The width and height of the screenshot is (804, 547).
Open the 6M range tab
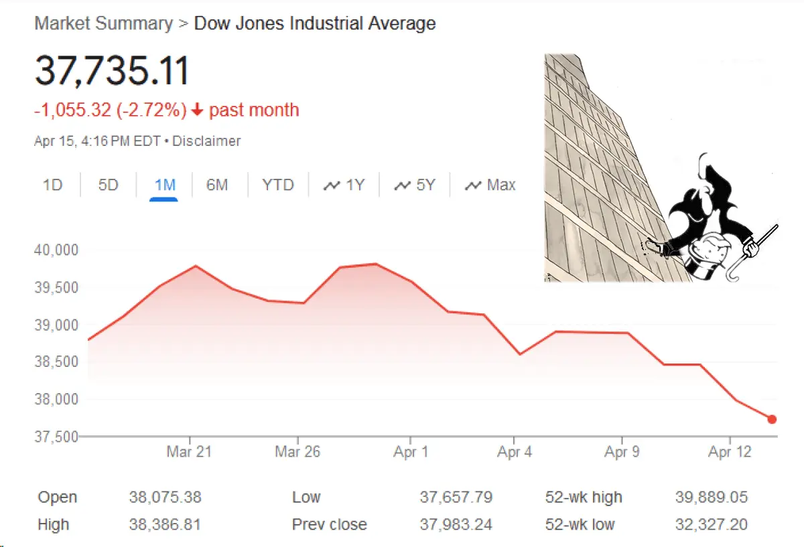click(x=216, y=185)
